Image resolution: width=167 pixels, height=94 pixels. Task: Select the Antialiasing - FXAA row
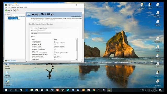click(x=53, y=45)
